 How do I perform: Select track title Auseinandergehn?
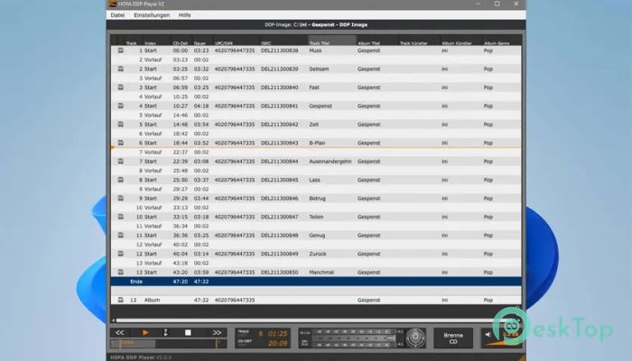coord(330,162)
